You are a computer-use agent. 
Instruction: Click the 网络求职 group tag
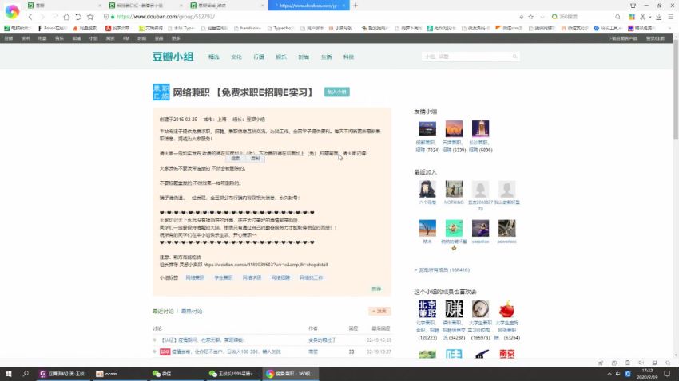(x=252, y=277)
